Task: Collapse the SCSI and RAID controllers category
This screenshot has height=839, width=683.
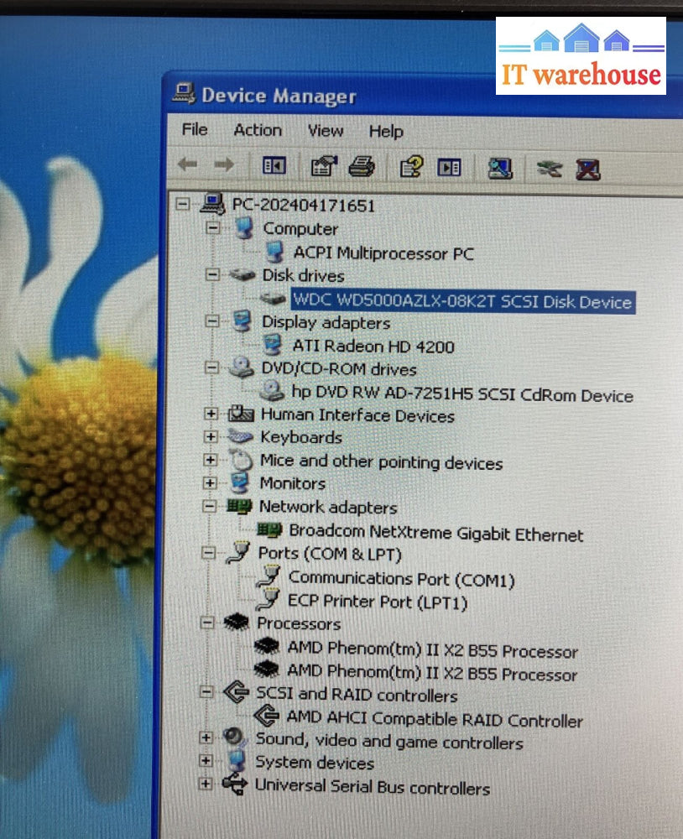Action: point(206,692)
